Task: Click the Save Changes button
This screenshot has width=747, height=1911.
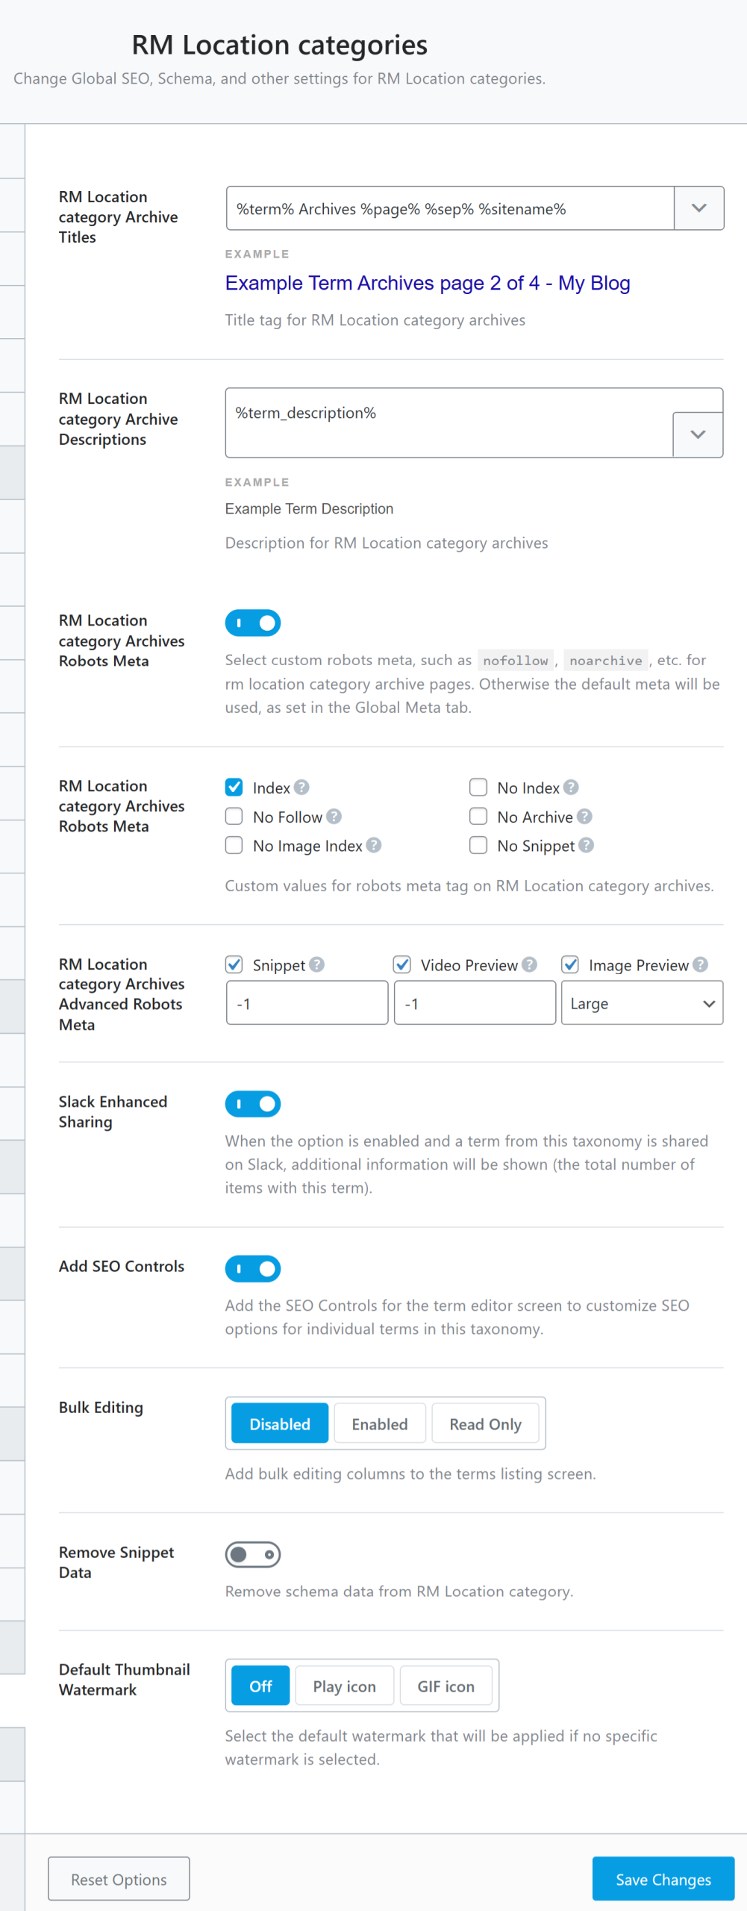Action: tap(662, 1879)
